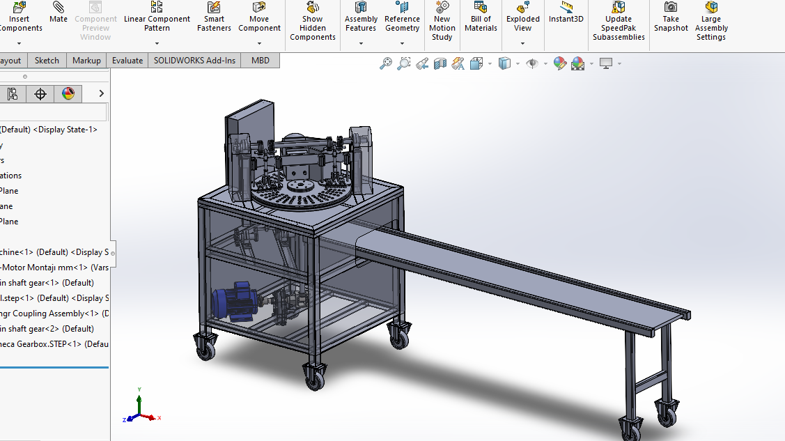Click the arrow to show more manager tabs
The width and height of the screenshot is (785, 441).
tap(101, 93)
